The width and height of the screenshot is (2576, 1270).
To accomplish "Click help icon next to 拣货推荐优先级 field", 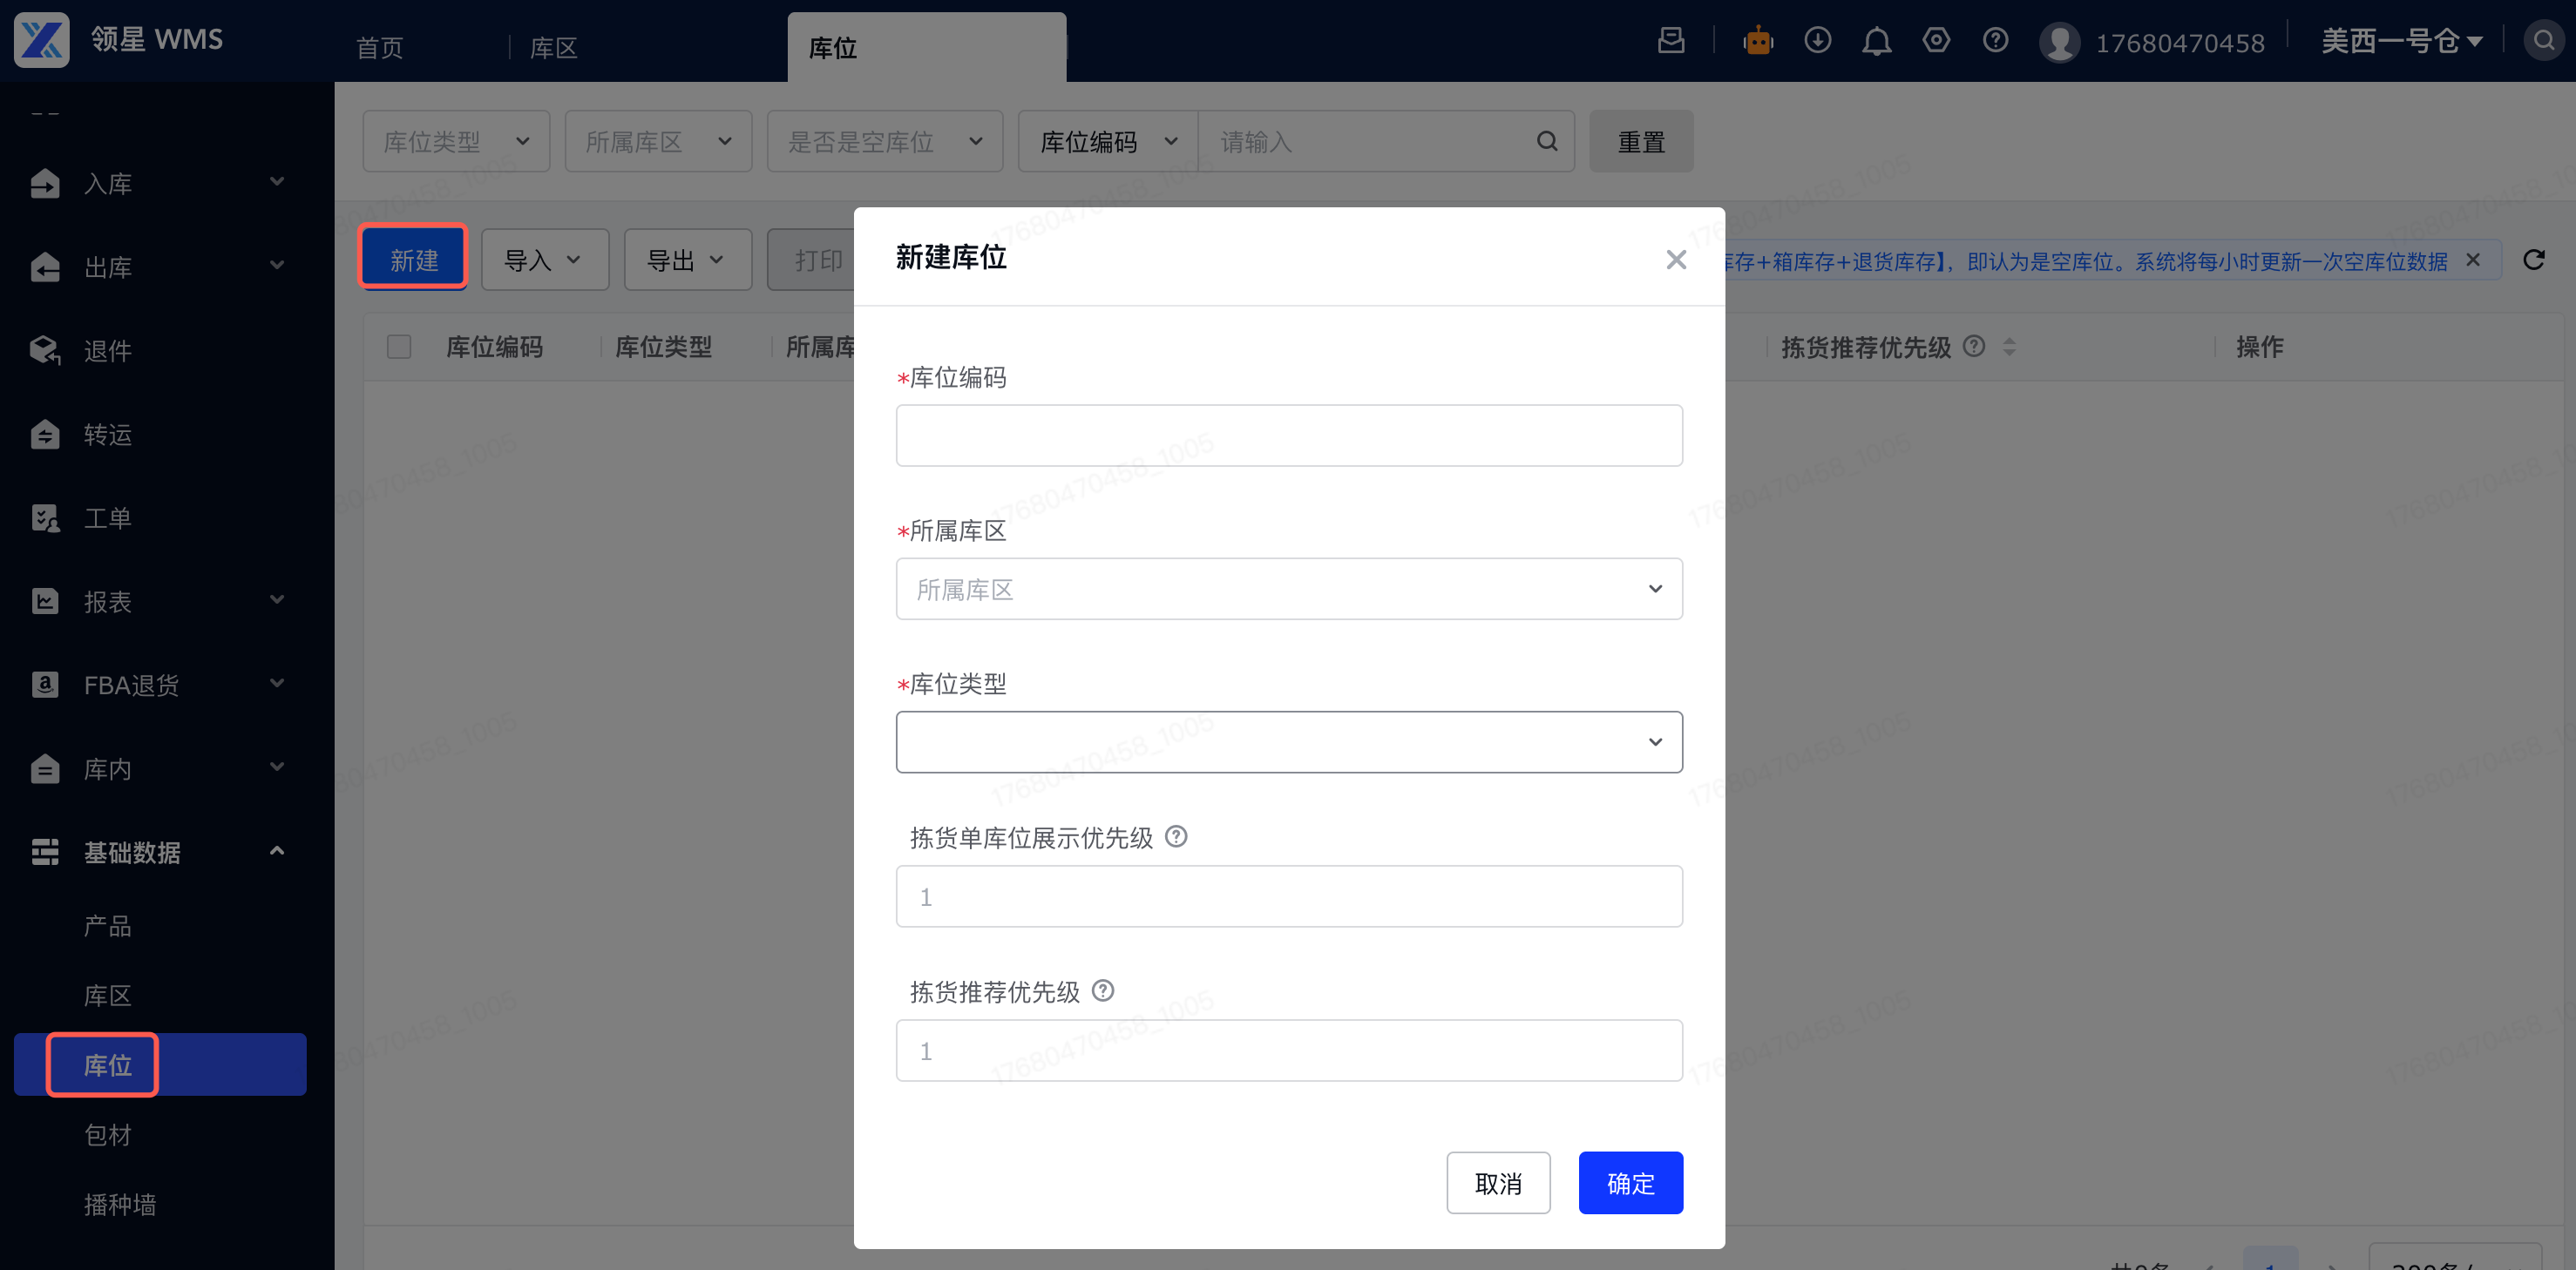I will point(1102,990).
